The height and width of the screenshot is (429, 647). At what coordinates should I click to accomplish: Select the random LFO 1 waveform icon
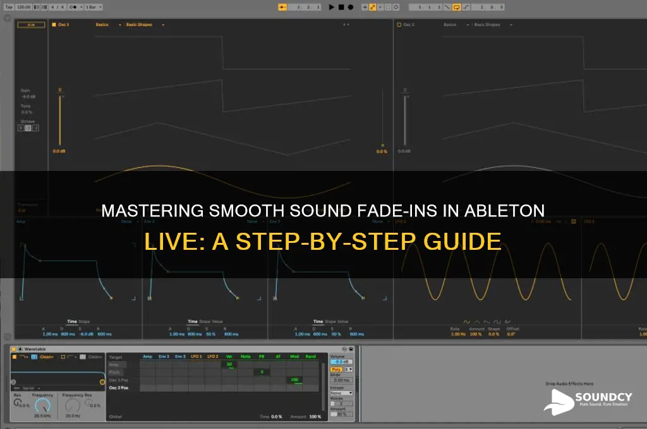tap(507, 322)
